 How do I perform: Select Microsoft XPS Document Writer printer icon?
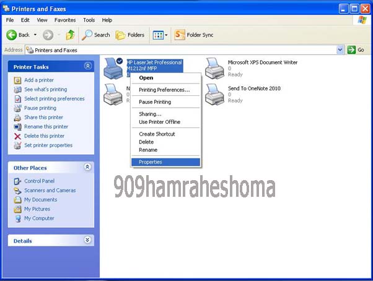(x=214, y=68)
